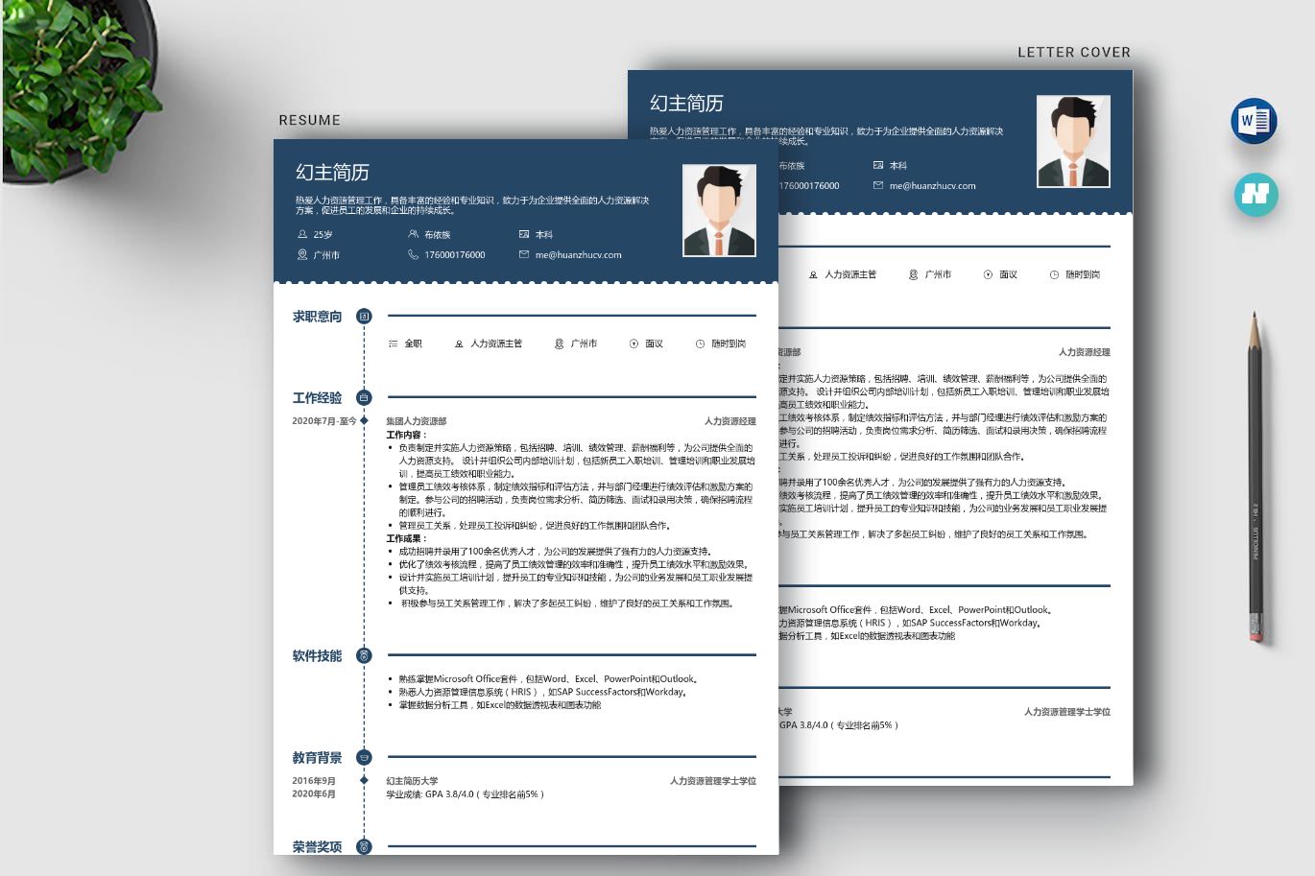Click the 软件技能 section circle icon
This screenshot has height=876, width=1315.
coord(364,655)
